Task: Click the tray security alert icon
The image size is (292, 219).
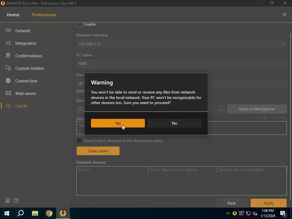Action: click(241, 213)
